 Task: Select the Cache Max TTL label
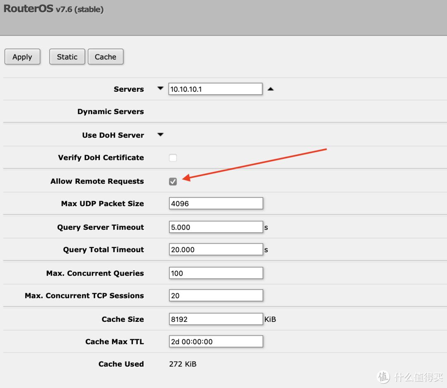point(115,342)
